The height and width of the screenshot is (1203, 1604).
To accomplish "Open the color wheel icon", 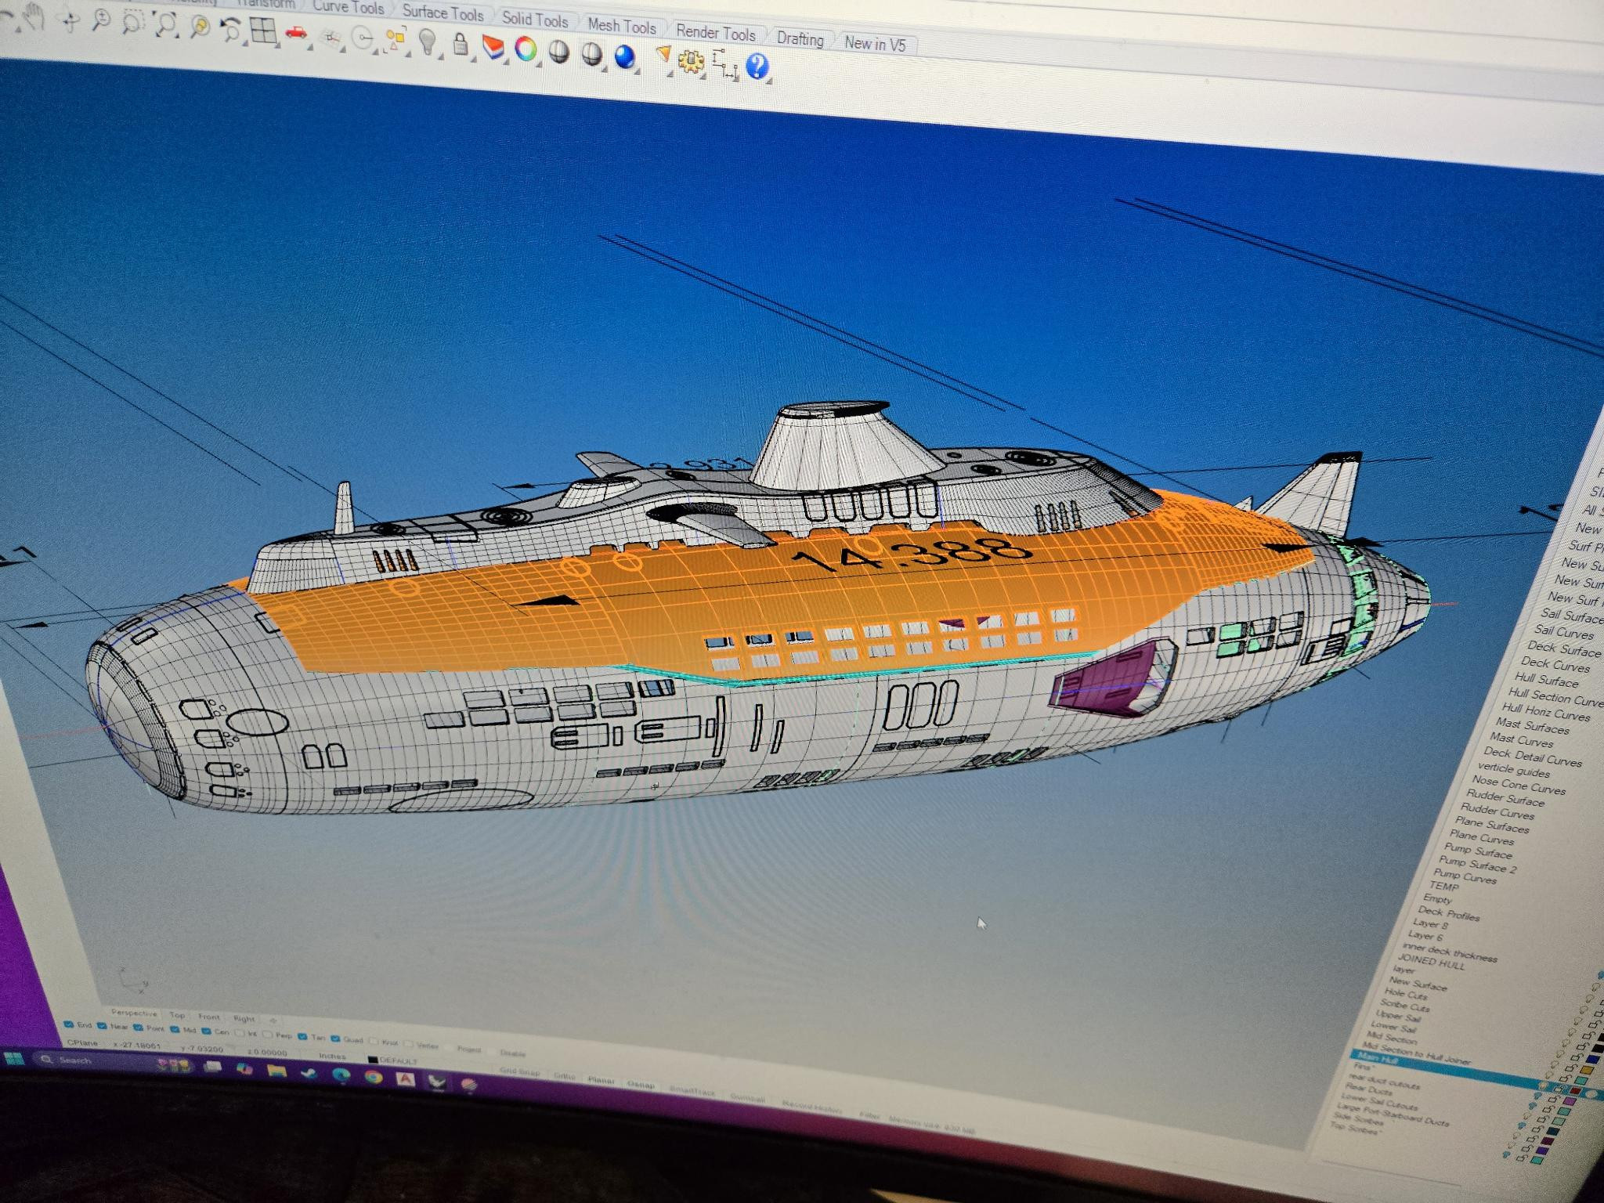I will (526, 49).
